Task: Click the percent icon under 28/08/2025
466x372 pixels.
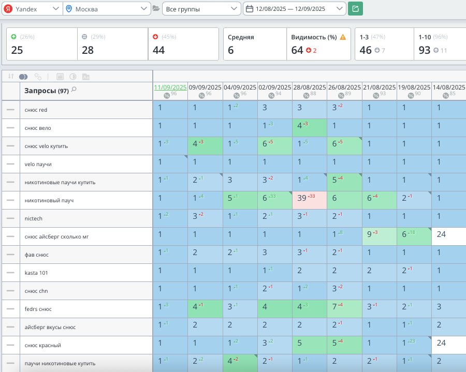Action: coord(306,95)
